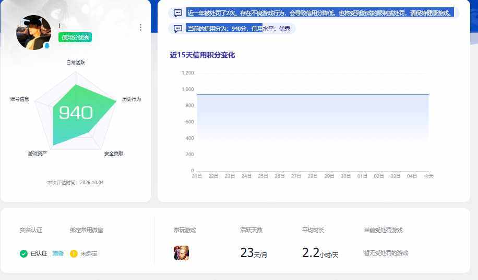Click the 23天/月 active days value
This screenshot has height=280, width=478.
[x=254, y=253]
